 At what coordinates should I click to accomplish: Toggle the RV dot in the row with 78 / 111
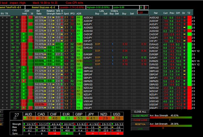coord(3,44)
